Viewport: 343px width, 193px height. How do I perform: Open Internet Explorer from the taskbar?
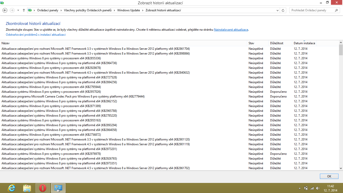12,188
